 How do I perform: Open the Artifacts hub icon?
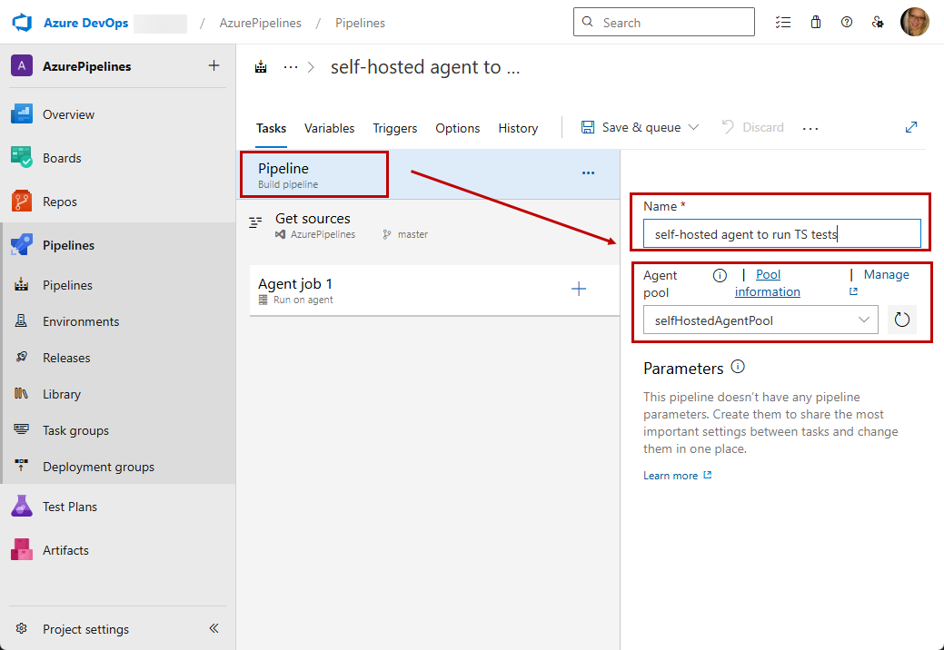tap(22, 549)
